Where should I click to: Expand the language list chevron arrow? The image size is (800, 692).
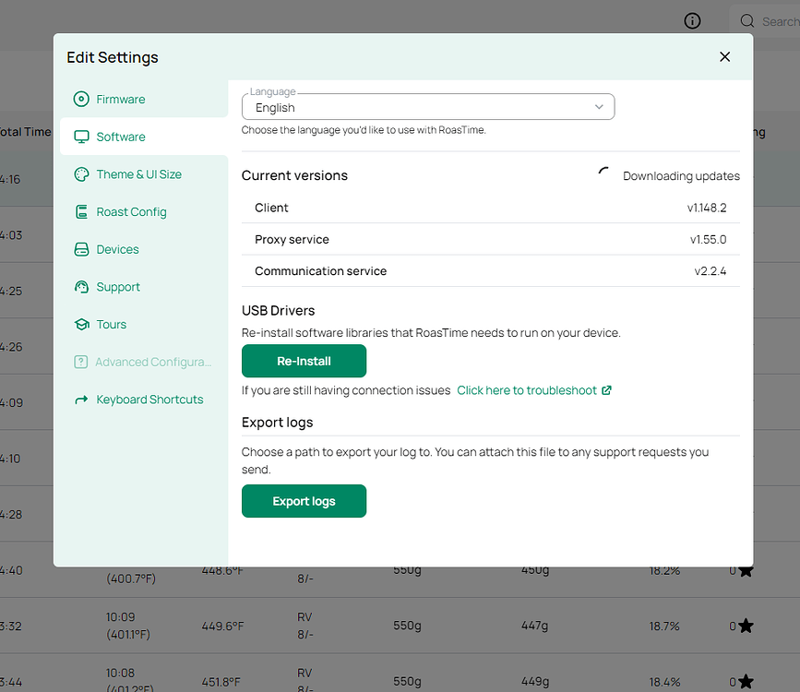(599, 107)
